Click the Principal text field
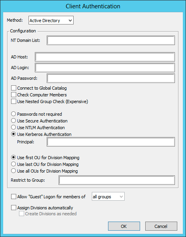Image resolution: width=186 pixels, height=237 pixels. tap(111, 142)
